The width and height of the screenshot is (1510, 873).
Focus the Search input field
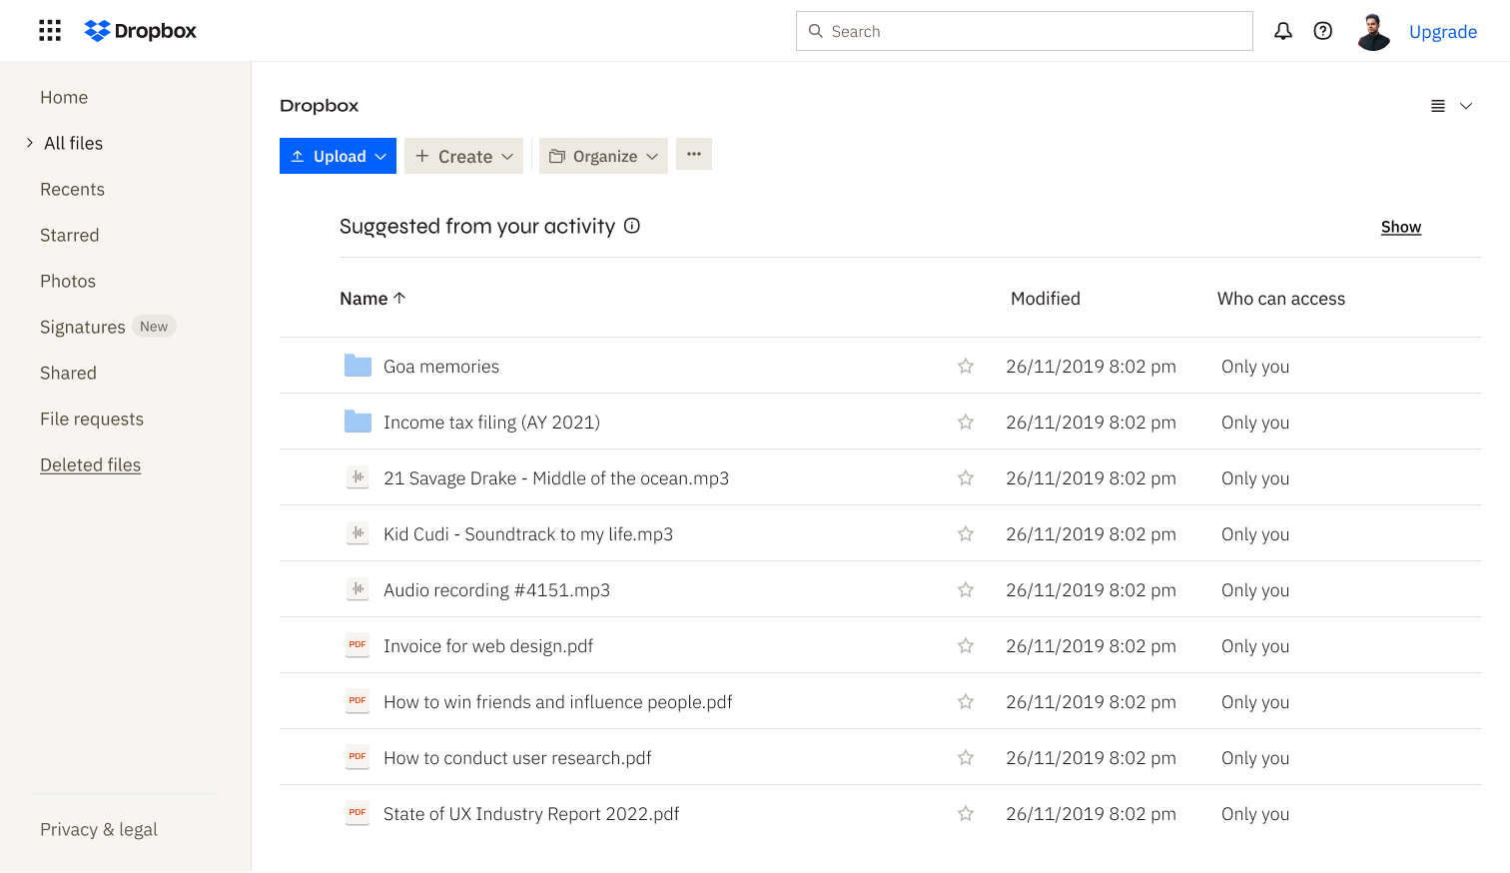pos(1025,31)
